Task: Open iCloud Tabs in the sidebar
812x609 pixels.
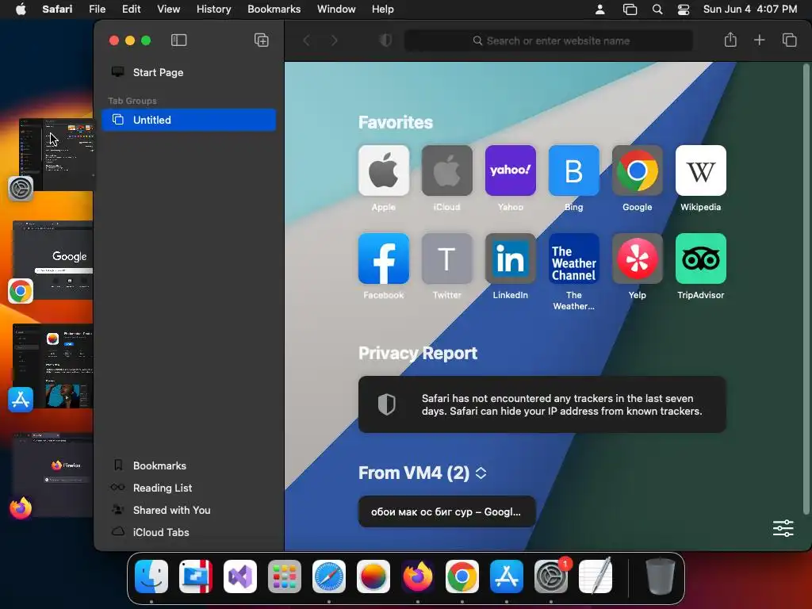Action: 189,532
